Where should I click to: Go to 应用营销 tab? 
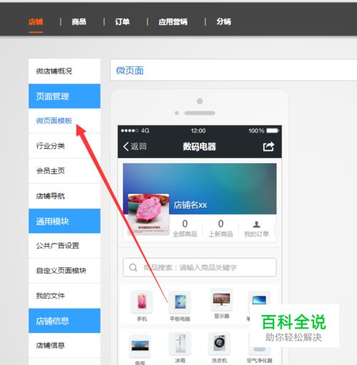click(x=173, y=22)
